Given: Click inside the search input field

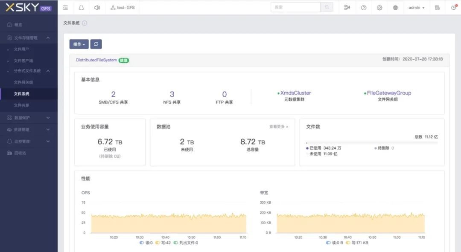Looking at the screenshot, I should click(x=297, y=7).
